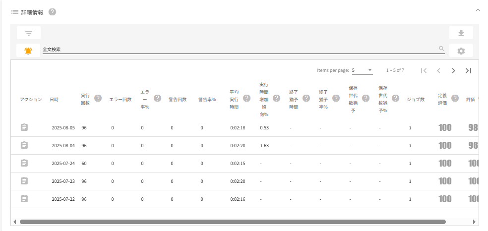Screen dimensions: 488x231
Task: Click average time value 0:02:18
Action: click(238, 127)
